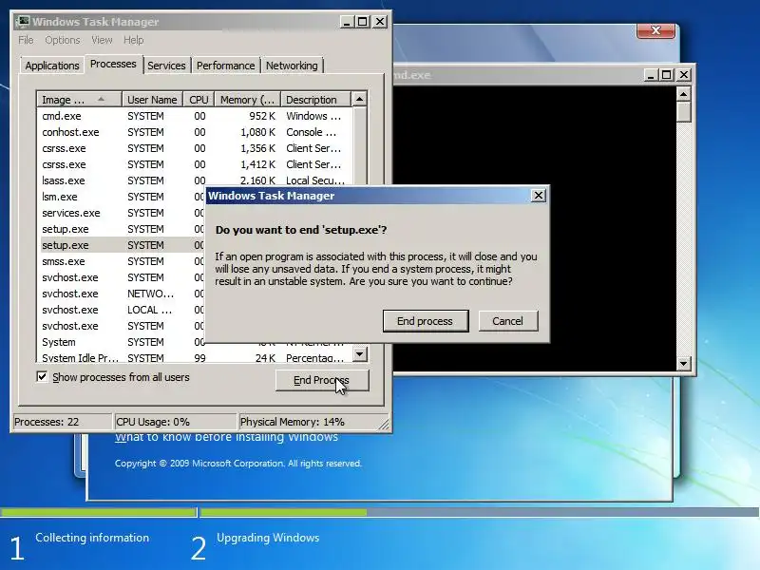Click CPU Usage 0% status entry
The width and height of the screenshot is (760, 570).
[175, 422]
